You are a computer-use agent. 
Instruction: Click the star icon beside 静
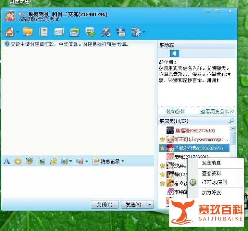[162, 174]
